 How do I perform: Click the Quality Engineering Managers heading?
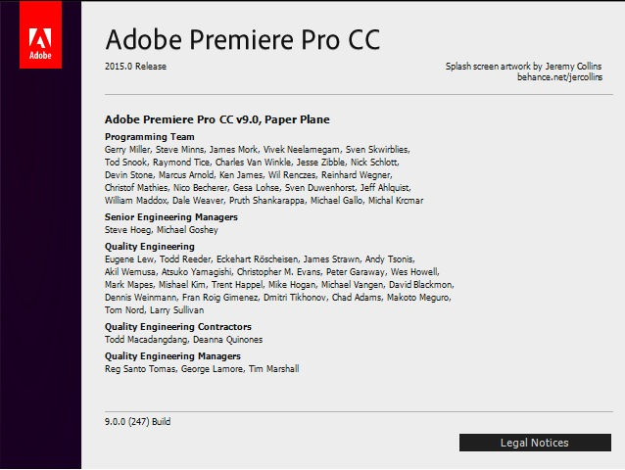pos(172,356)
